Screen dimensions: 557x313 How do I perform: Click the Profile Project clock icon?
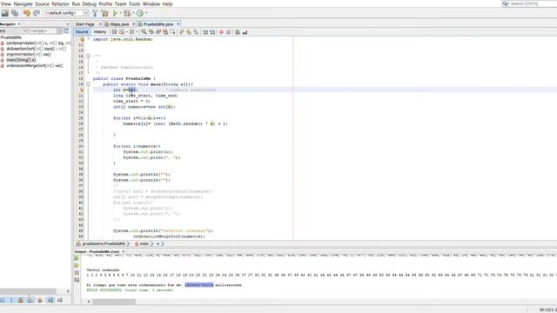tap(140, 13)
